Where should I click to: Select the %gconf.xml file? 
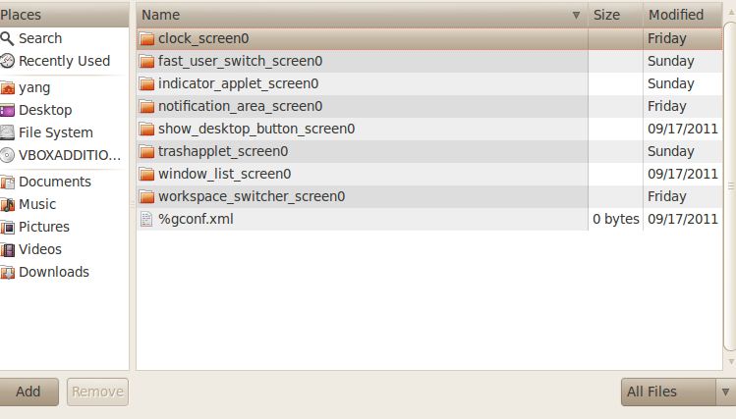click(429, 219)
